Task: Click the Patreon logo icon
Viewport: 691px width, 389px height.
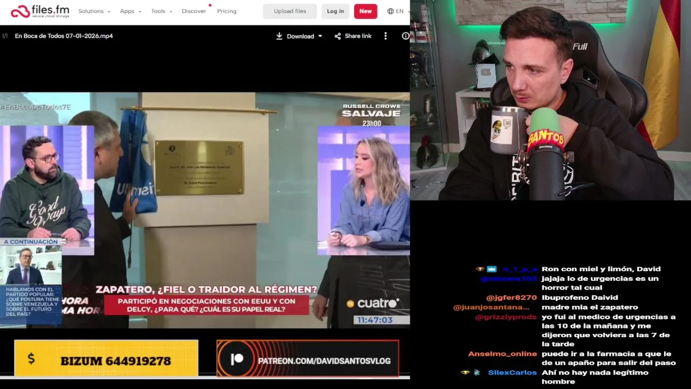Action: 236,360
